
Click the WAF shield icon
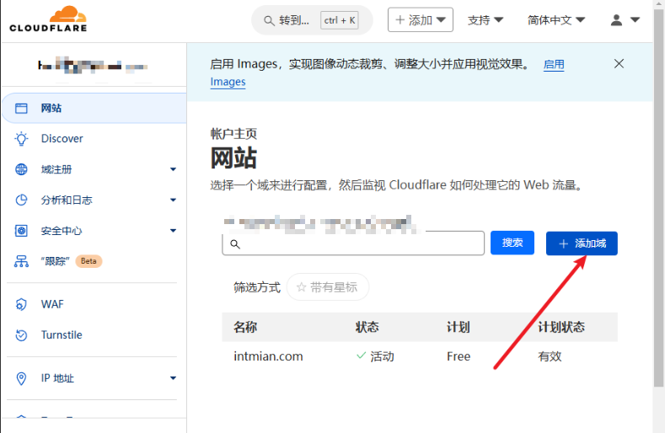tap(22, 304)
